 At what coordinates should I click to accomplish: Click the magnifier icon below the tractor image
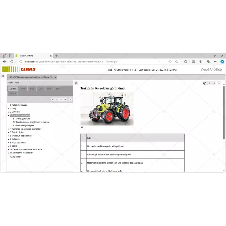(x=82, y=127)
